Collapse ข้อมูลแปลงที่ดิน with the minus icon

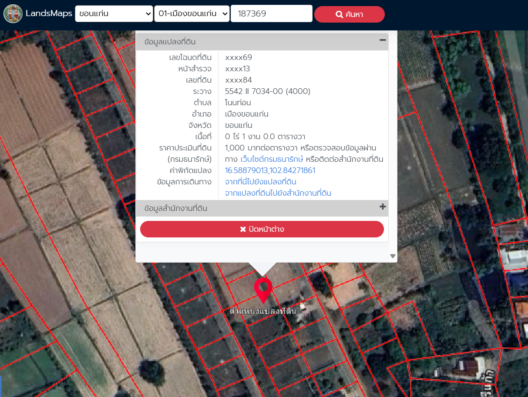coord(383,40)
